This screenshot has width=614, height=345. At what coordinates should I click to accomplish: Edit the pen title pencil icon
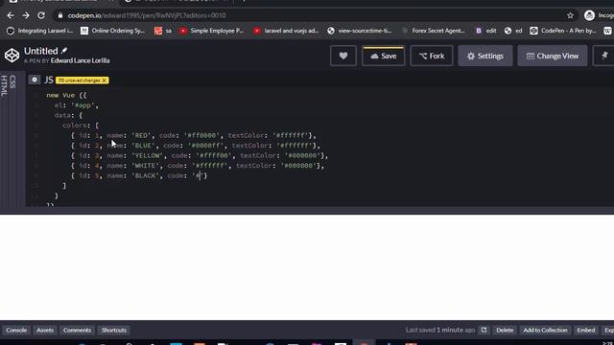click(x=64, y=51)
